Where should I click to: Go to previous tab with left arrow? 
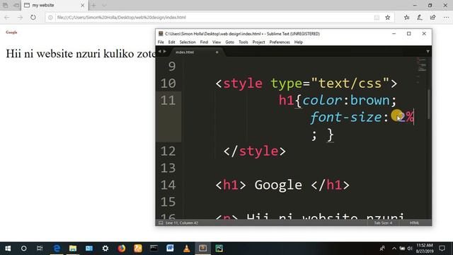159,52
